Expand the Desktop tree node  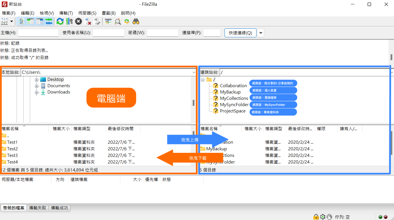[36, 79]
